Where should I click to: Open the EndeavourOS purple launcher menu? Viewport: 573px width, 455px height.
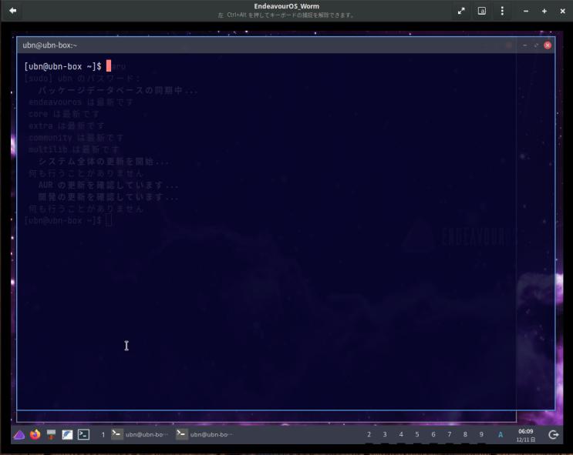point(19,434)
